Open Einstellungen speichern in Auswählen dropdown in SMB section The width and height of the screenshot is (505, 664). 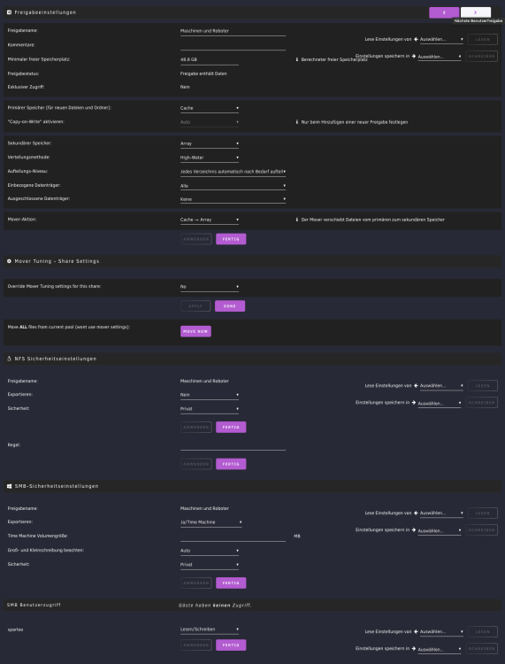click(440, 530)
